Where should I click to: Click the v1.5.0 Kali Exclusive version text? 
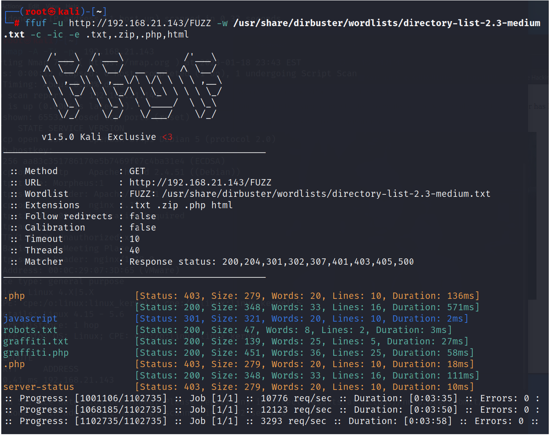(97, 137)
